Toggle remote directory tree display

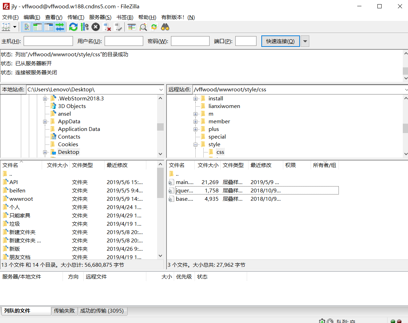(x=49, y=27)
